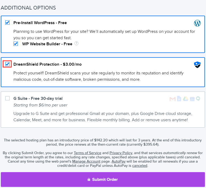The height and width of the screenshot is (188, 206).
Task: Click the Google Docs icon
Action: click(179, 99)
